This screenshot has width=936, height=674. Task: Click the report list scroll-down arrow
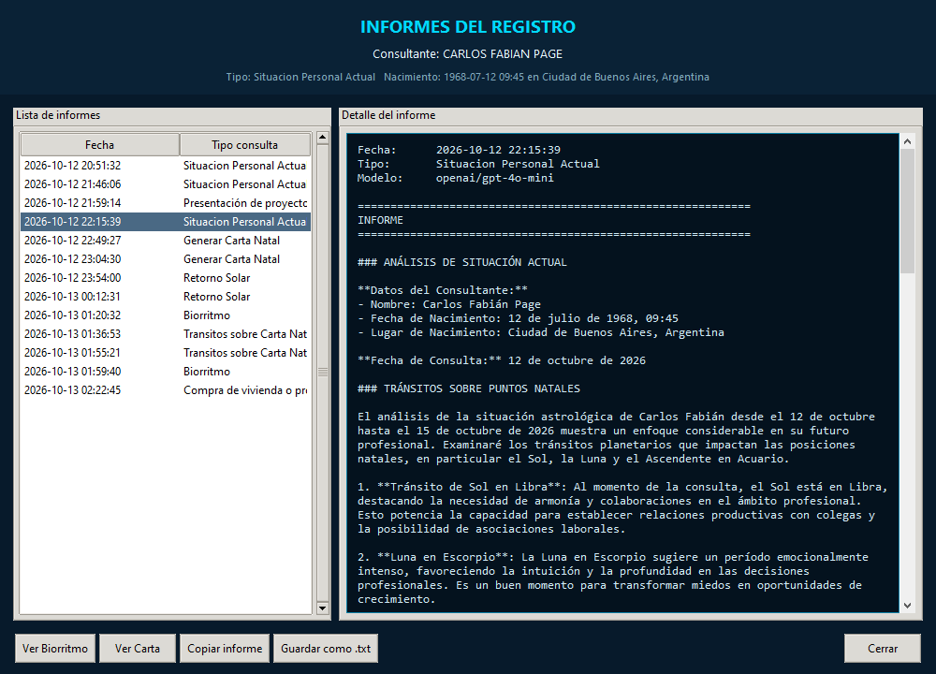pyautogui.click(x=322, y=608)
